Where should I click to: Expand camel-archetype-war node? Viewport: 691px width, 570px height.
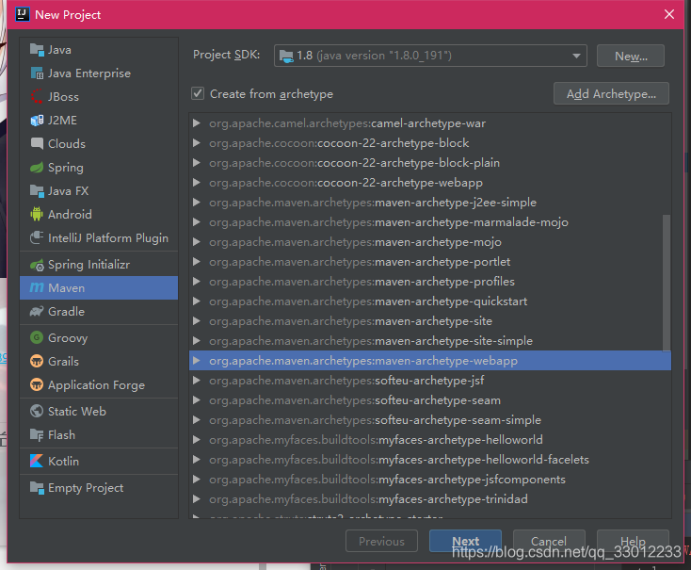click(x=197, y=123)
